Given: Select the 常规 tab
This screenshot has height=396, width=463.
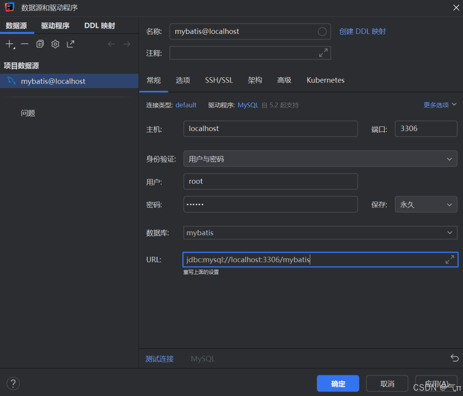Looking at the screenshot, I should (x=154, y=80).
